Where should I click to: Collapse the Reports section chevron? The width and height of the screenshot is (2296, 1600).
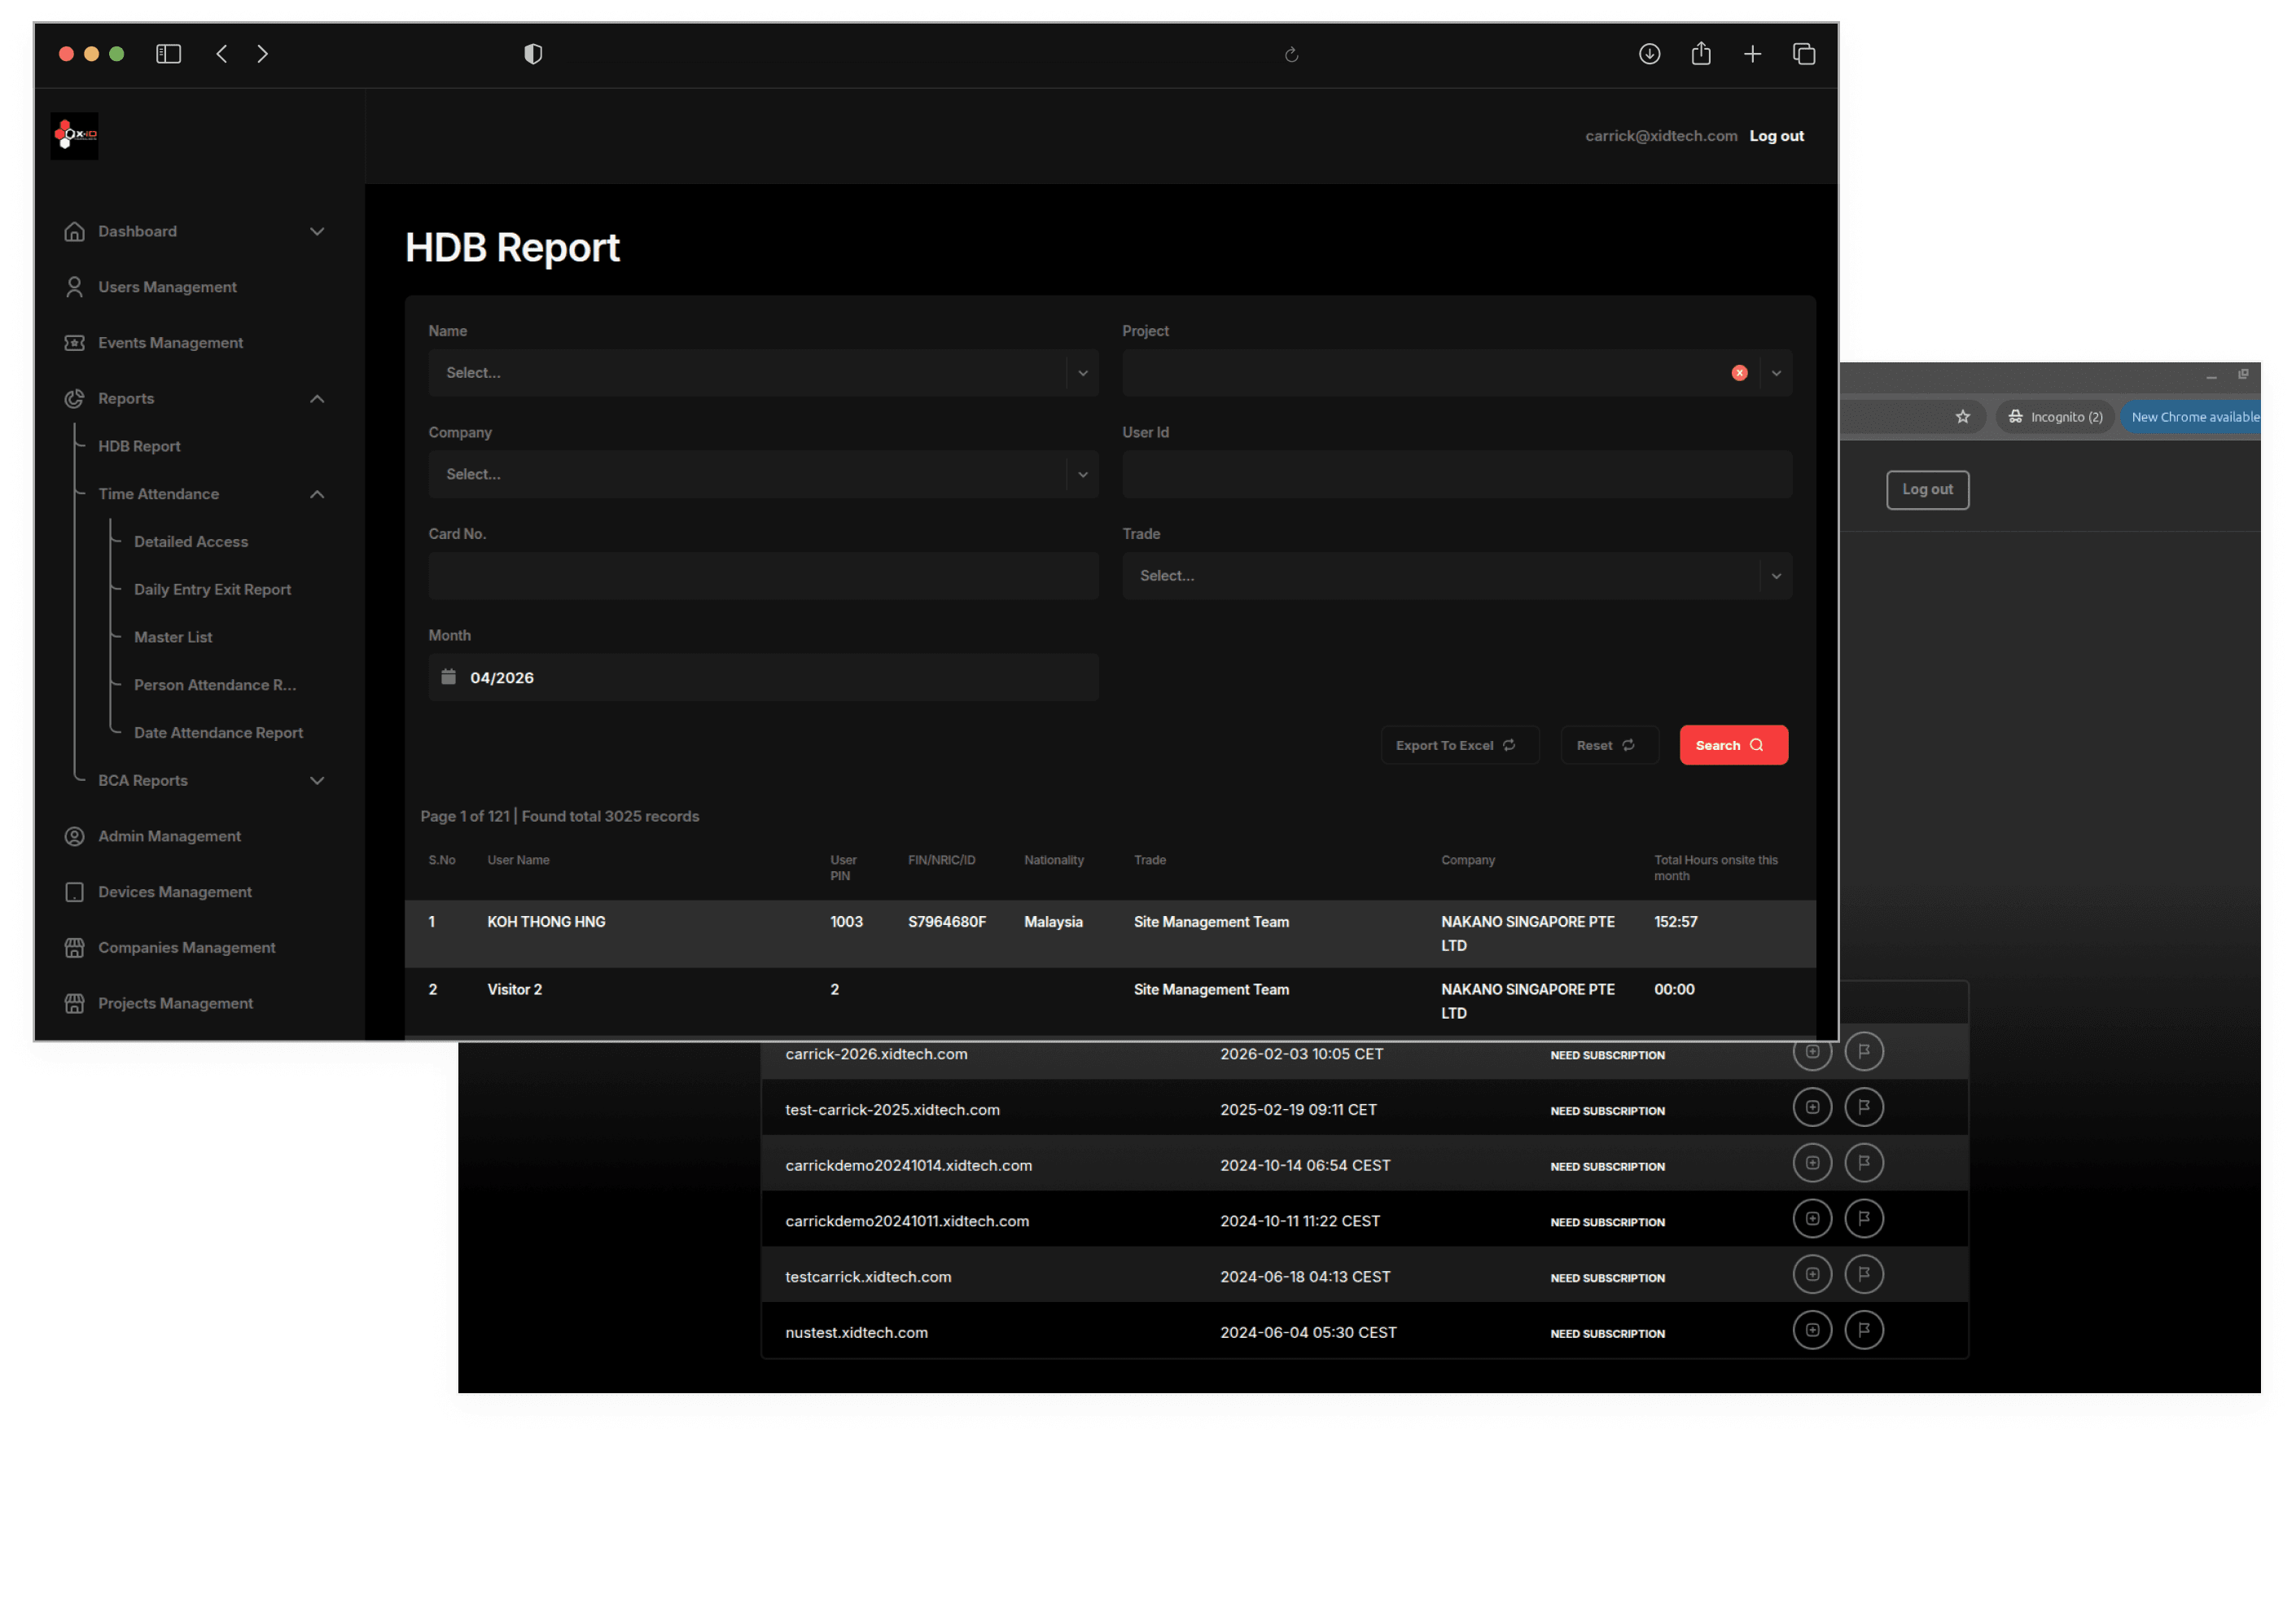click(317, 399)
